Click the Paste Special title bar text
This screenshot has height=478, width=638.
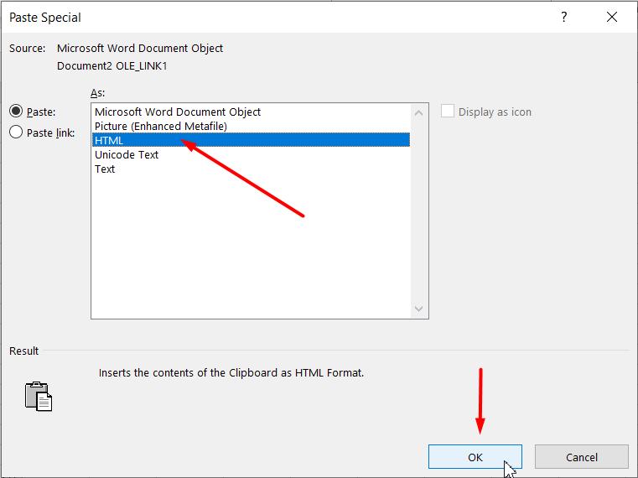pos(45,17)
